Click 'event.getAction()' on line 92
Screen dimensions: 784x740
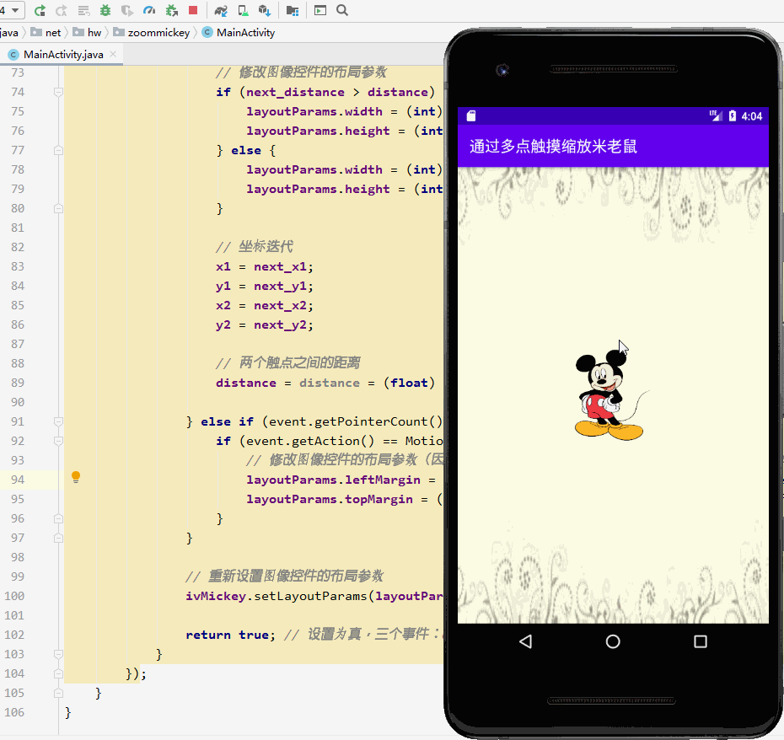310,441
